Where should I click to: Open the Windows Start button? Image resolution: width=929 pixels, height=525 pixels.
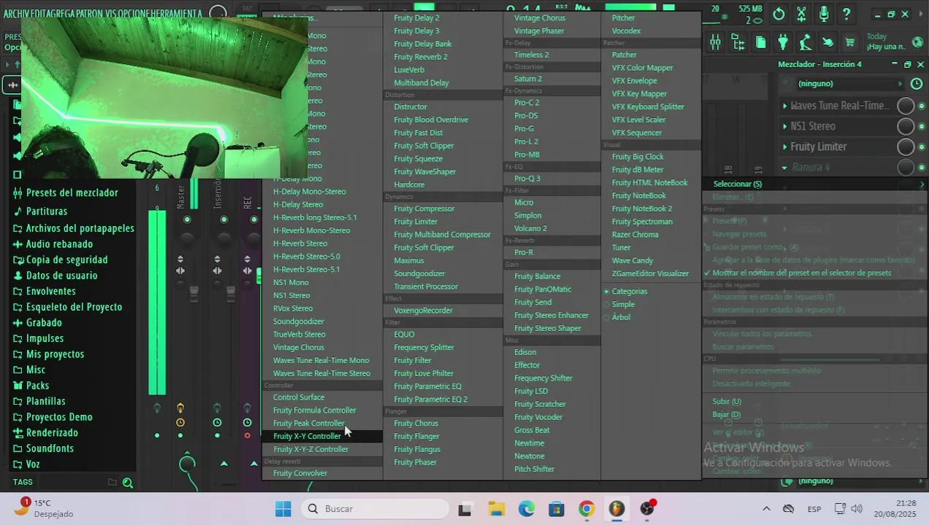(283, 509)
